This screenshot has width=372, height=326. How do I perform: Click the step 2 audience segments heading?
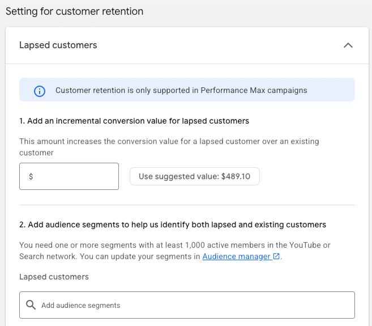(x=173, y=225)
